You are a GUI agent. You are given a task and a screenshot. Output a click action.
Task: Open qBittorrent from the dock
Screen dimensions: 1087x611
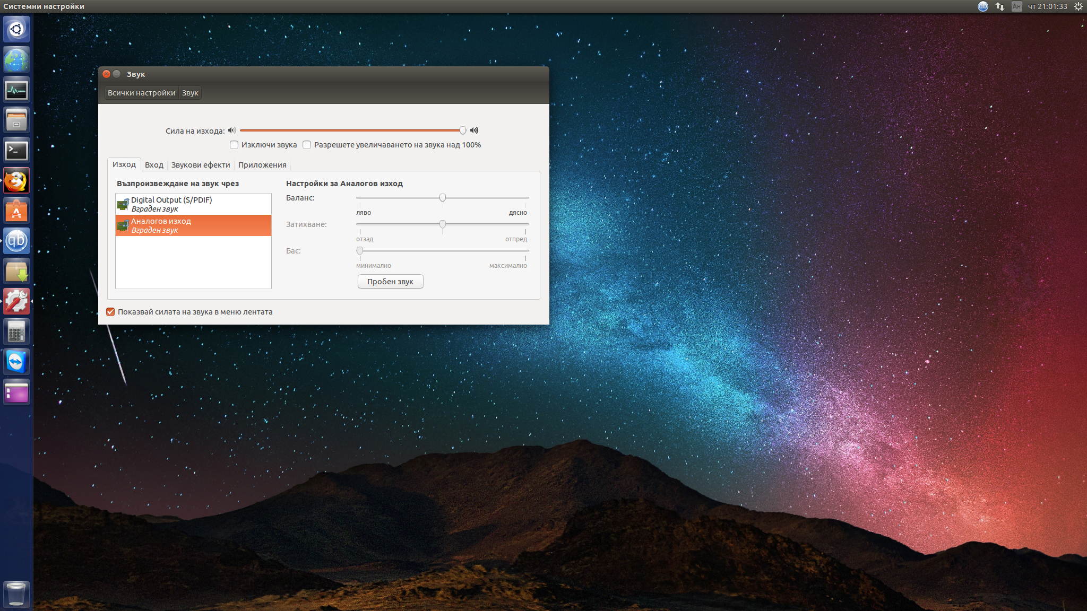point(16,241)
